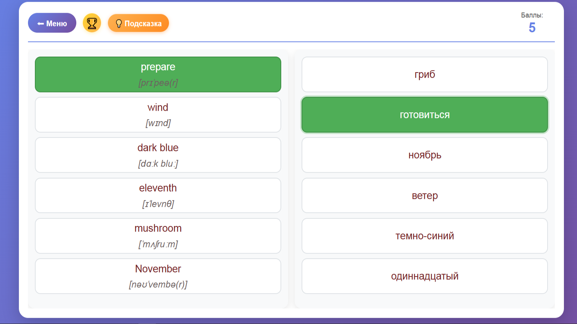Select the 'dark blue' word card
577x324 pixels.
[158, 155]
